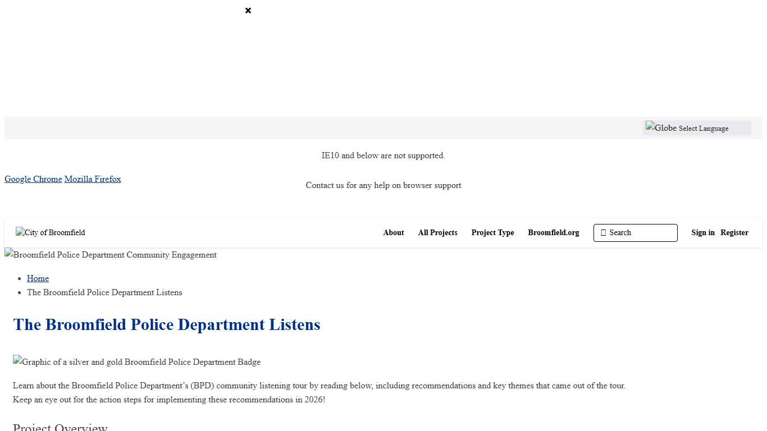
Task: Click the Register link
Action: point(734,232)
